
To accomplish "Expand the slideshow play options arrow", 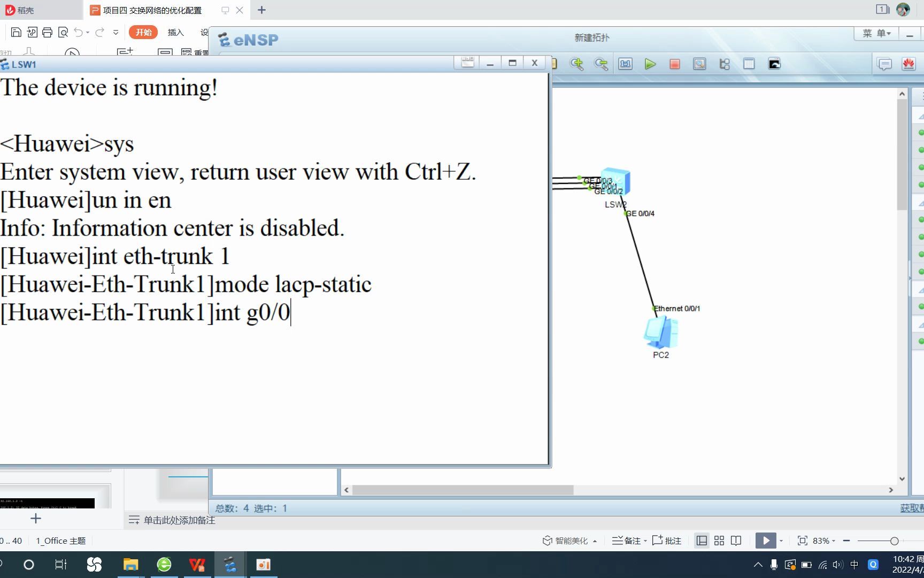I will (781, 541).
